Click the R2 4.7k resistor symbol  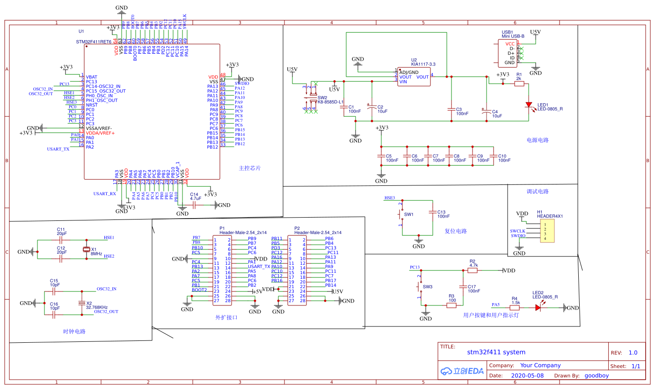(x=473, y=270)
